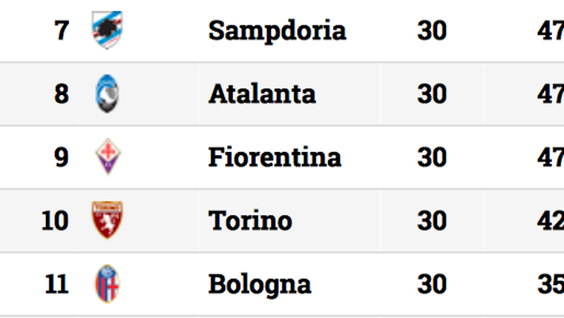Viewport: 564px width, 318px height.
Task: Click Atalanta's 30 matches played value
Action: (432, 94)
